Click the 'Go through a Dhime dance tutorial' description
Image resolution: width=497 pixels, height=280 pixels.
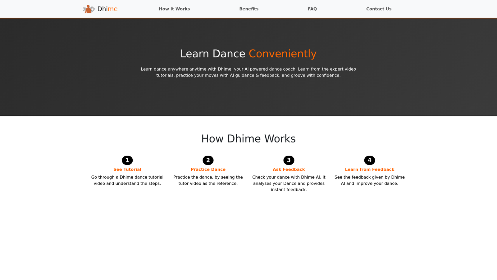(127, 180)
